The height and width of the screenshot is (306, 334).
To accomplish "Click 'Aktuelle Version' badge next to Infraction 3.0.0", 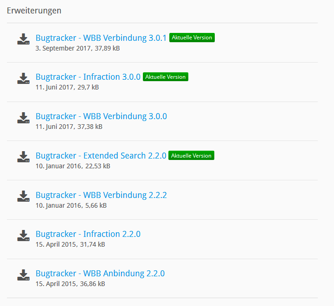I will click(165, 77).
